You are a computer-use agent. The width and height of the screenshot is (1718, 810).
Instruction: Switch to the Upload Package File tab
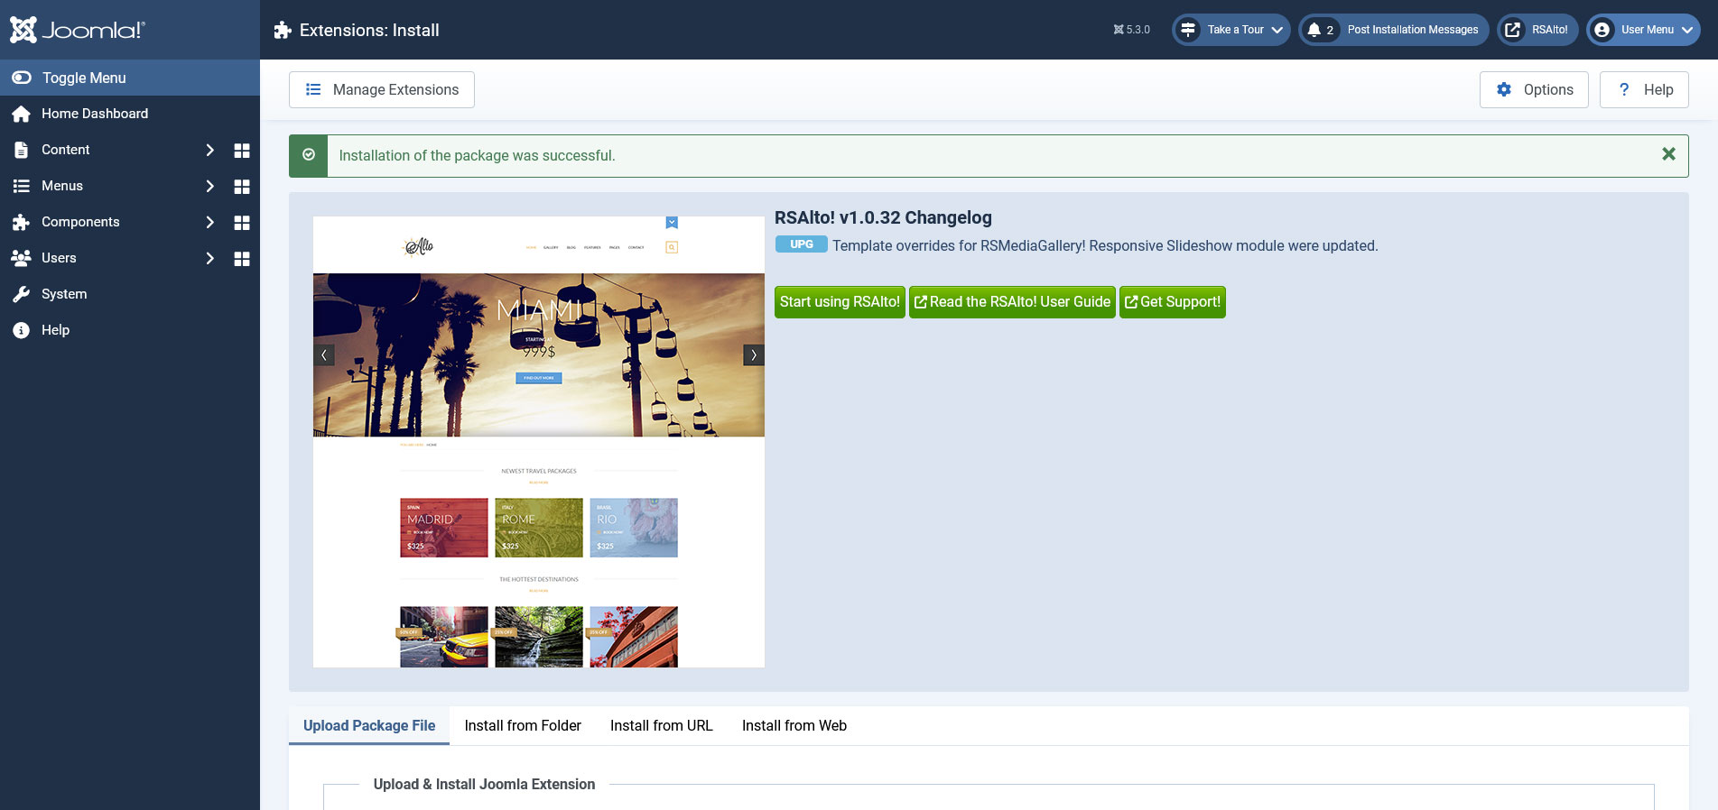point(369,725)
